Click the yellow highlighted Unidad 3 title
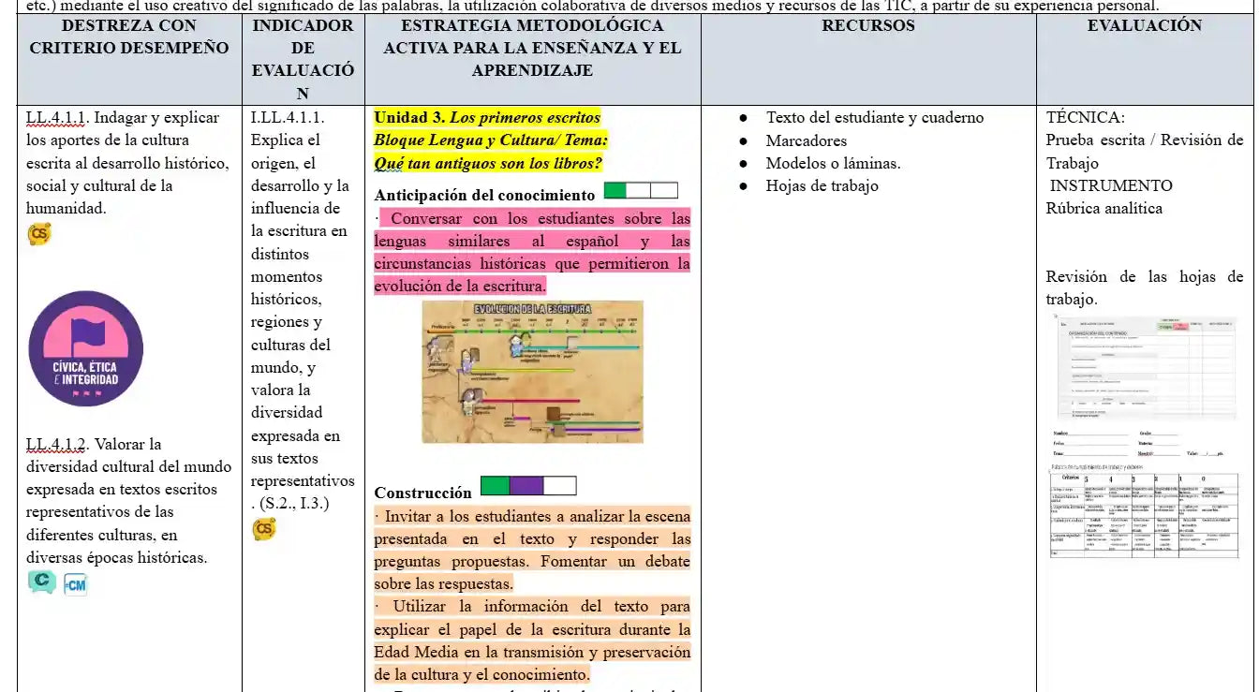This screenshot has width=1259, height=692. (487, 118)
